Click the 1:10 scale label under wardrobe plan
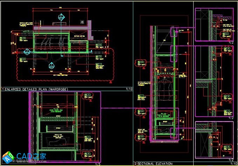 click(127, 89)
